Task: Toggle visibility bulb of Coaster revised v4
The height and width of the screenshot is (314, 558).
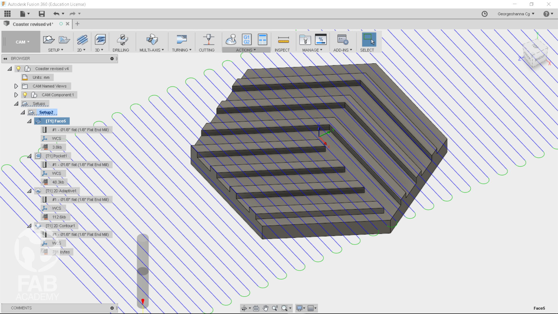Action: coord(18,69)
